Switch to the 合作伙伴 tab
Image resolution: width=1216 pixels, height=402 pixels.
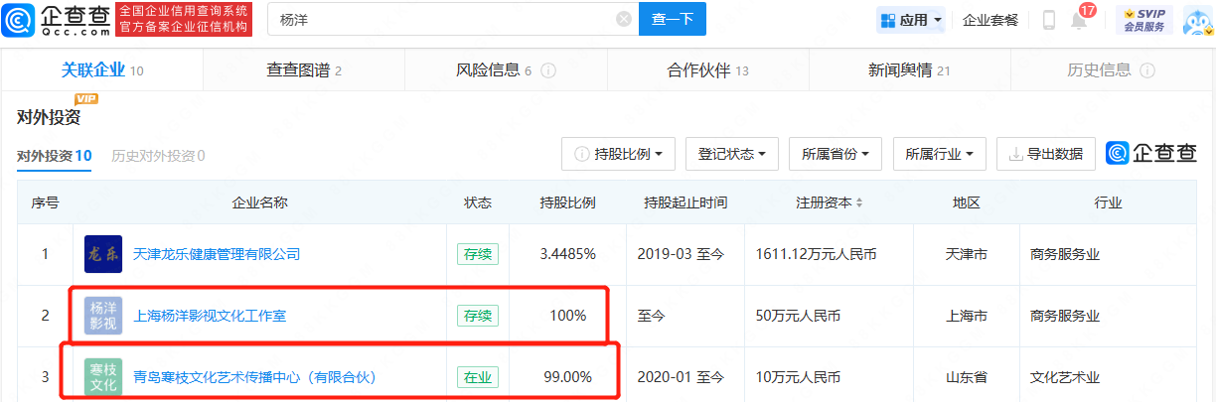[x=707, y=70]
